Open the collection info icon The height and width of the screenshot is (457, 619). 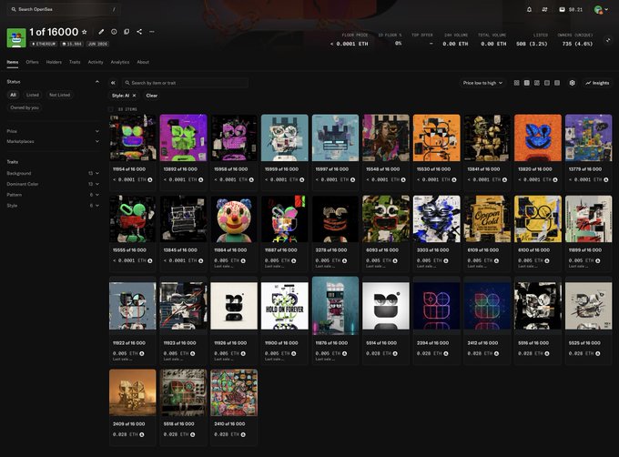click(x=114, y=32)
